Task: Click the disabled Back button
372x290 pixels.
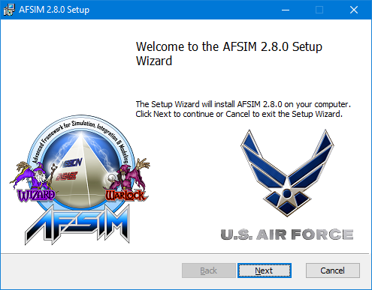Action: pos(209,271)
